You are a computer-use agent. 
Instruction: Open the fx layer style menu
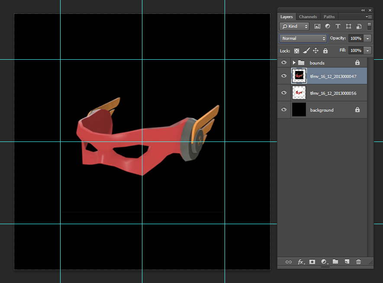(301, 262)
